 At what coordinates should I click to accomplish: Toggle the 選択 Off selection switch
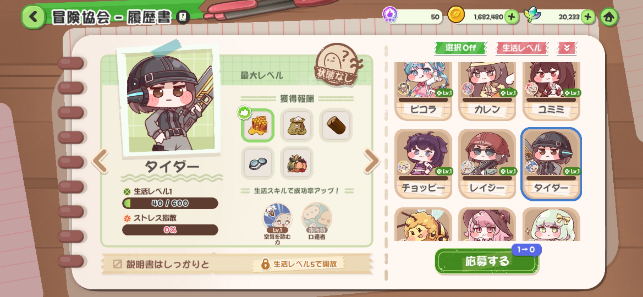pos(461,48)
